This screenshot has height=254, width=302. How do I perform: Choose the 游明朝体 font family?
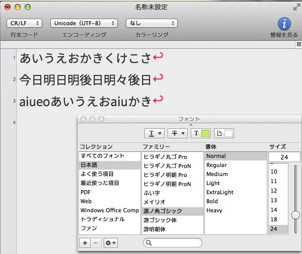(173, 229)
